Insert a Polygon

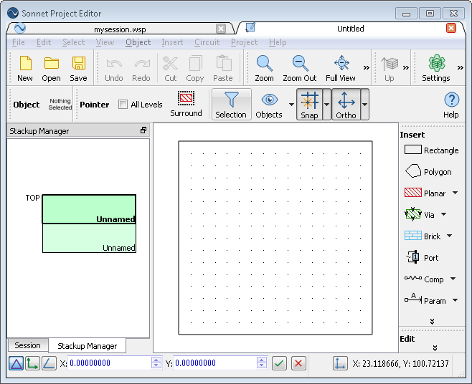coord(429,172)
